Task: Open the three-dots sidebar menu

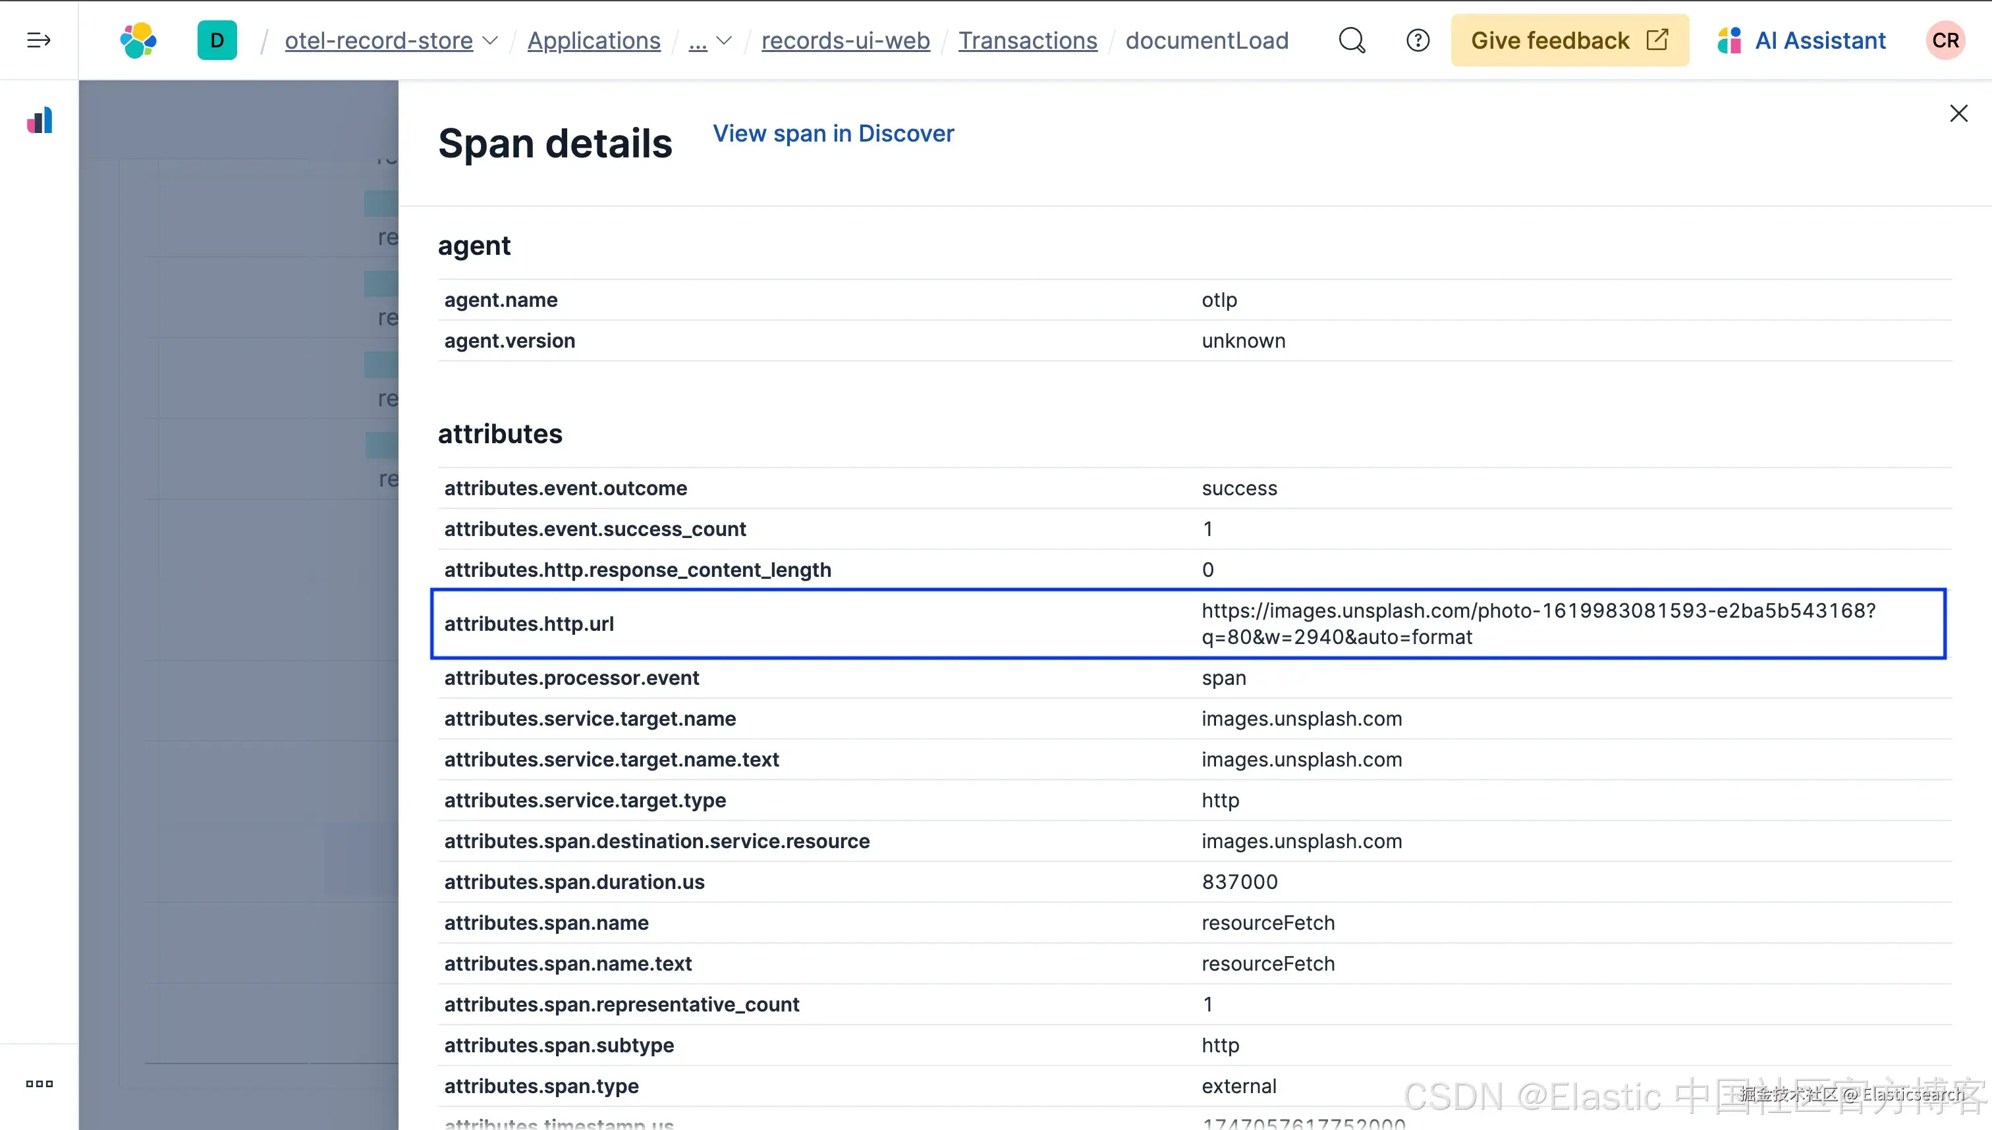Action: (x=39, y=1083)
